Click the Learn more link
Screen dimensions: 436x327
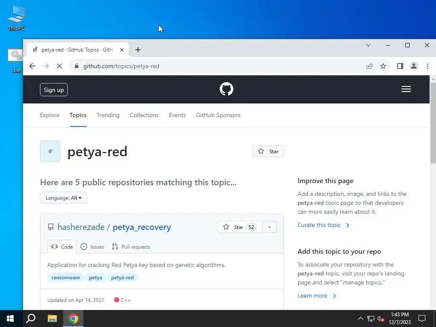click(317, 295)
